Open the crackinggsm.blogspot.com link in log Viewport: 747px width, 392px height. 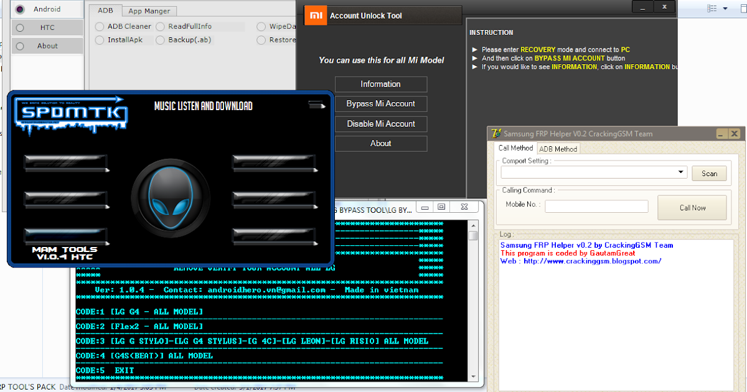(592, 261)
